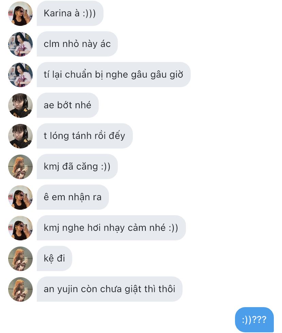This screenshot has height=333, width=282.
Task: Click the 'ae bớt nhé' chat bubble
Action: pos(68,105)
